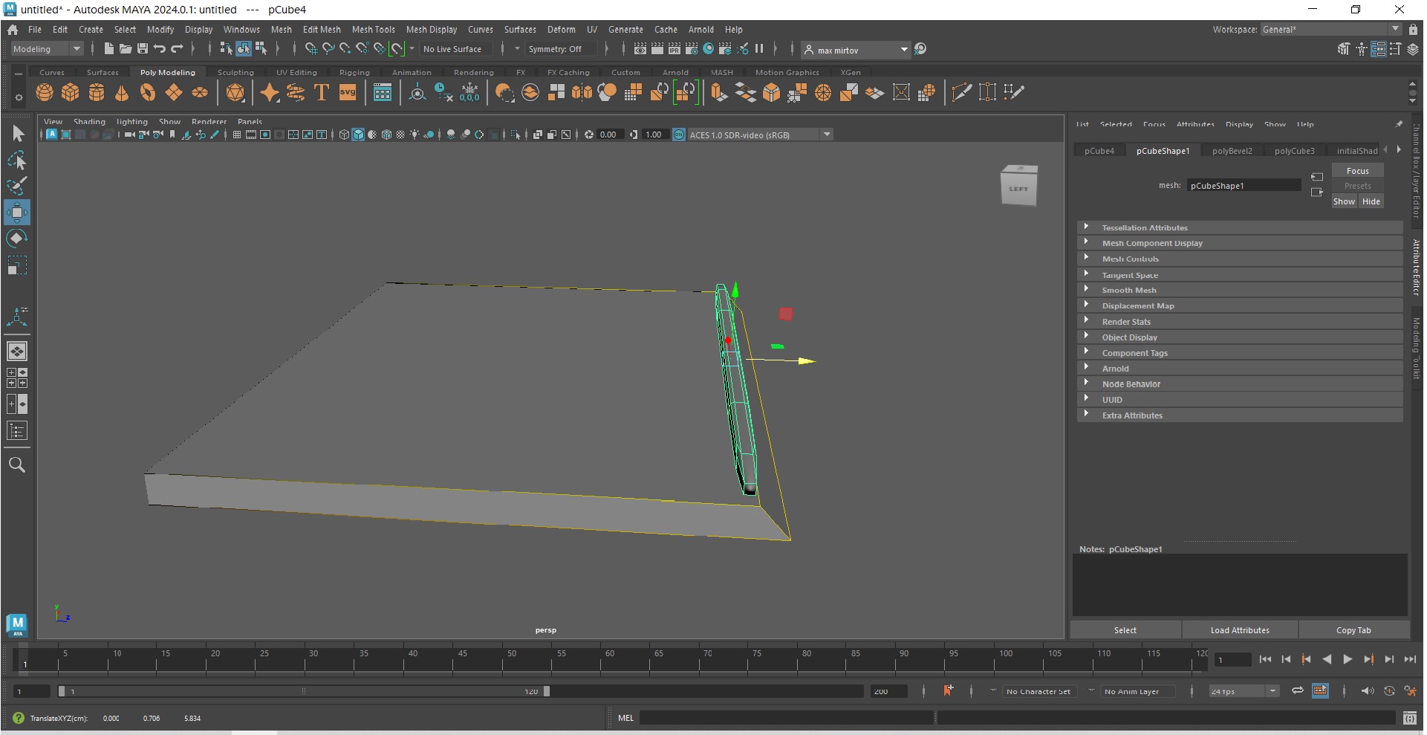1427x735 pixels.
Task: Click the SVG import shelf icon
Action: click(348, 93)
